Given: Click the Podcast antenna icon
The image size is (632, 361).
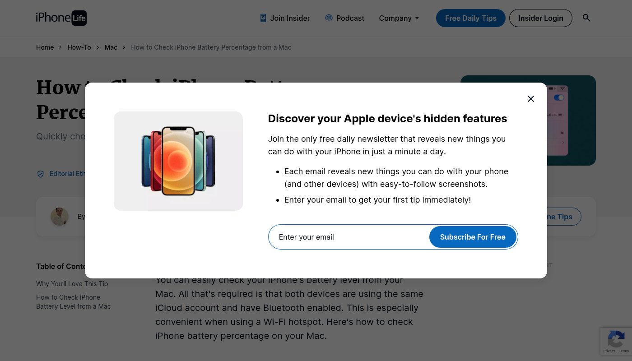Looking at the screenshot, I should point(329,18).
